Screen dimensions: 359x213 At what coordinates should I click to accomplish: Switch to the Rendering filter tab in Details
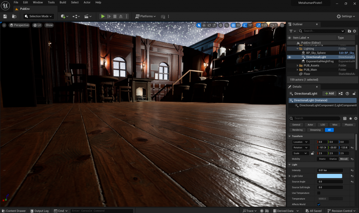pos(297,130)
